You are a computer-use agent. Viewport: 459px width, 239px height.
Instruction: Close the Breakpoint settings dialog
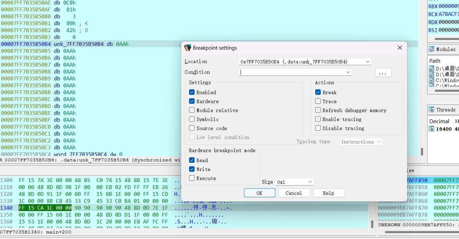pos(400,48)
